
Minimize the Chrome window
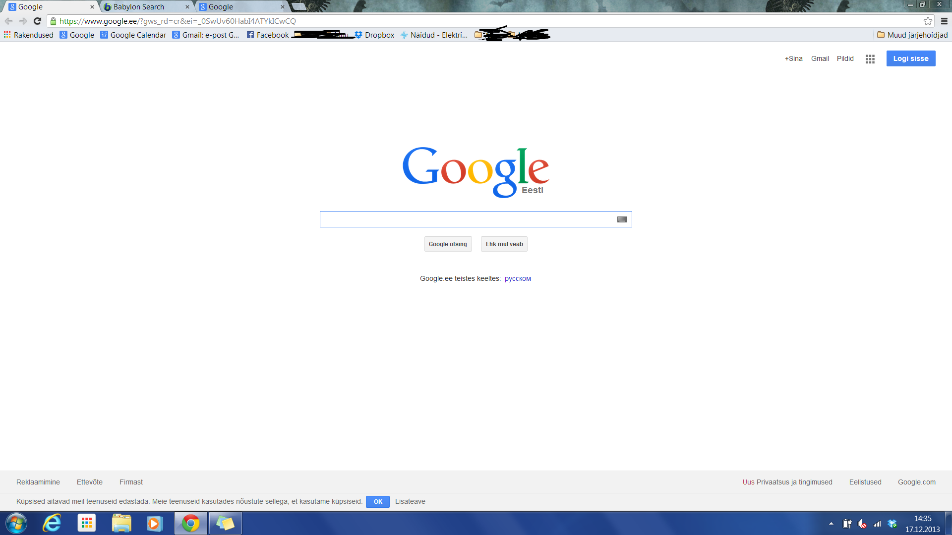tap(910, 4)
